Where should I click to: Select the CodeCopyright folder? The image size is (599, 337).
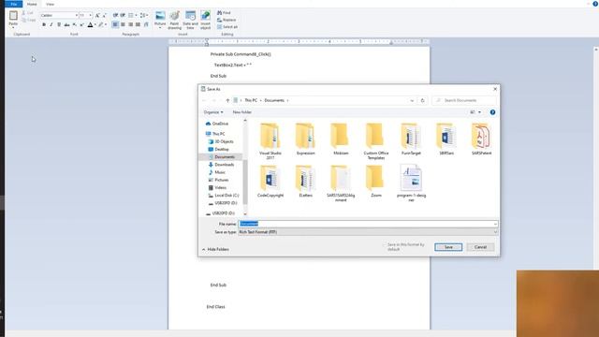(x=270, y=181)
